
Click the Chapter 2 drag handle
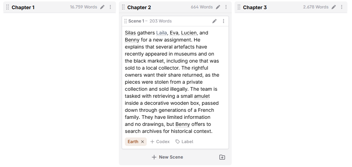tap(123, 7)
